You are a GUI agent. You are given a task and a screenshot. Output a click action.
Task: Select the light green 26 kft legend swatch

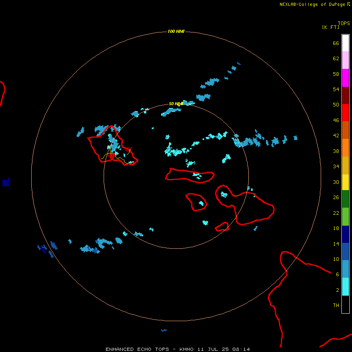click(x=345, y=217)
